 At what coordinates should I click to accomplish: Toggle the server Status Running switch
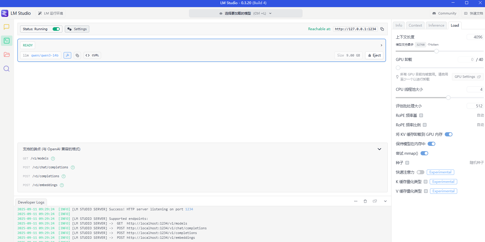pos(56,29)
